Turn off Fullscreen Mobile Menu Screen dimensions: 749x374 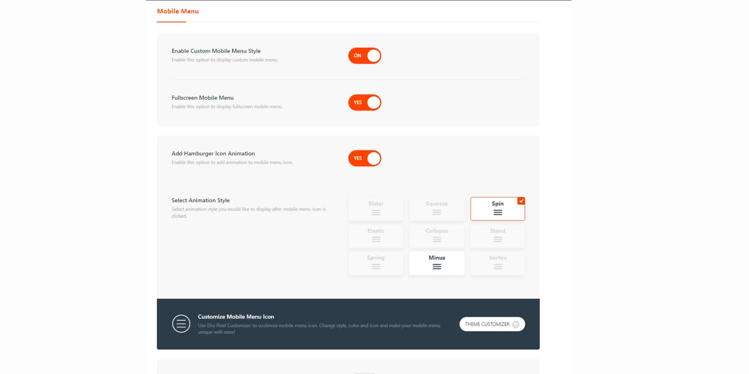tap(365, 102)
